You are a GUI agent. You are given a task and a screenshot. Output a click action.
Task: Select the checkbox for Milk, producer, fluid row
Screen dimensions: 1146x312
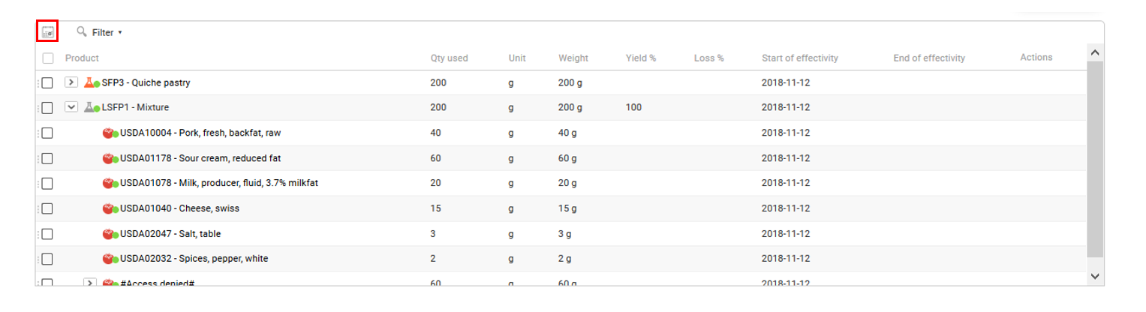pos(47,183)
